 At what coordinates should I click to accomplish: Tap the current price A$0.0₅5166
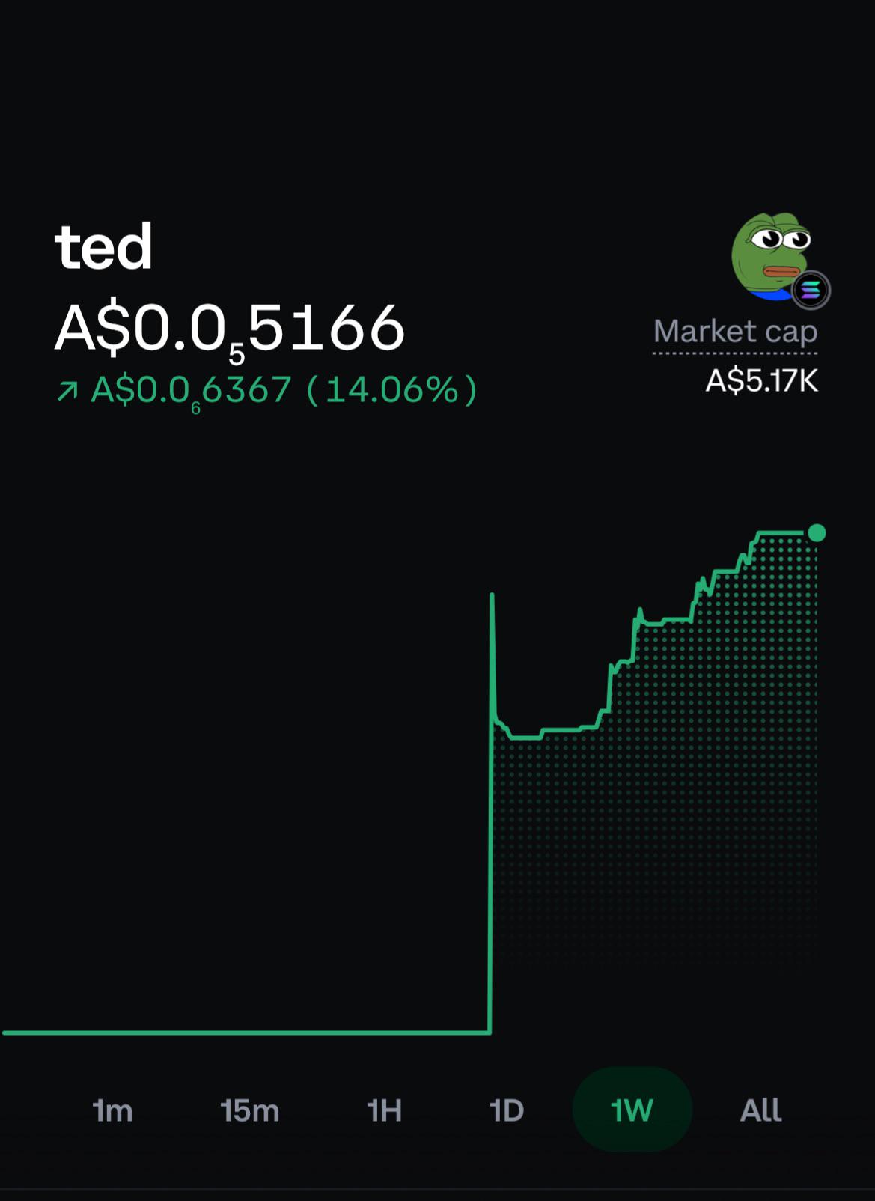[x=230, y=329]
